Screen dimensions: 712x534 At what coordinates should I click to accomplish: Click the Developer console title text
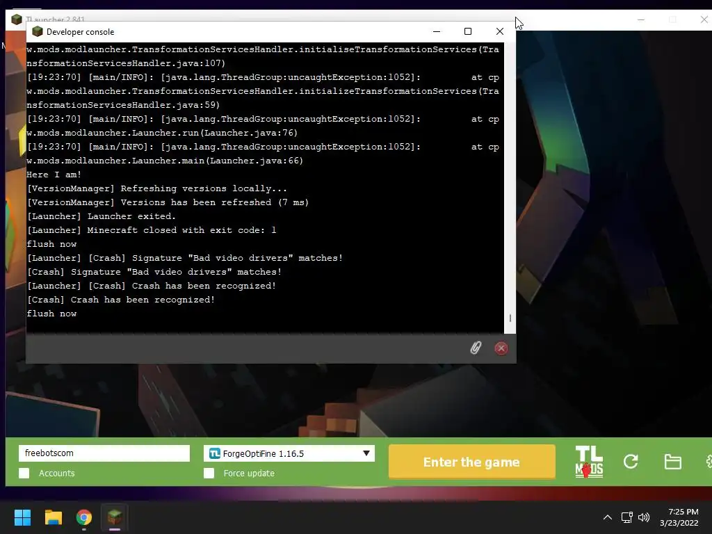pos(81,32)
